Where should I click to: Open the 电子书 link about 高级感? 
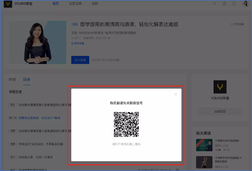coord(39,118)
